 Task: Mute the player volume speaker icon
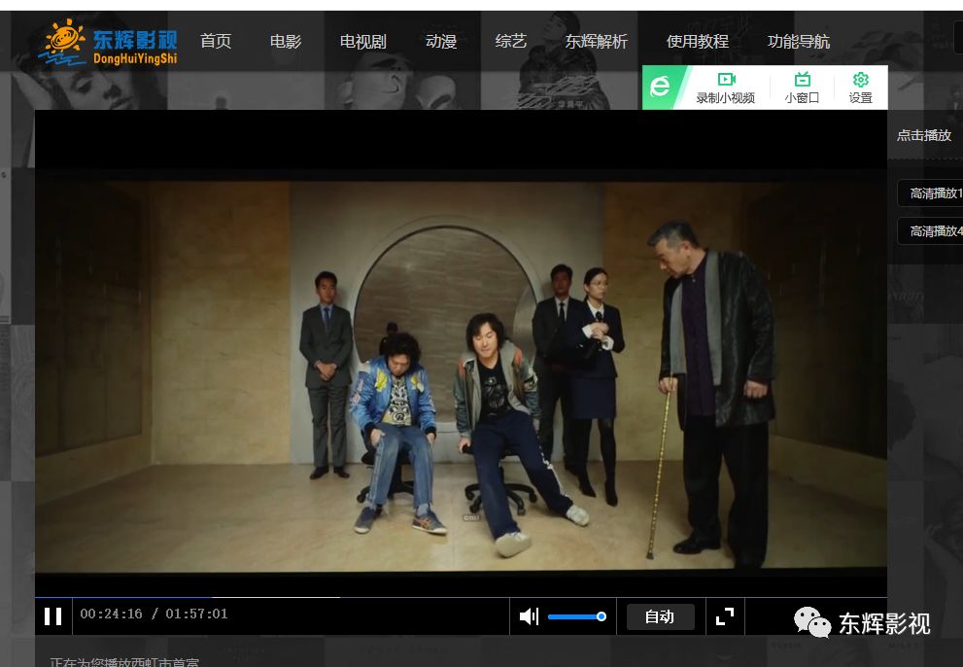click(529, 616)
